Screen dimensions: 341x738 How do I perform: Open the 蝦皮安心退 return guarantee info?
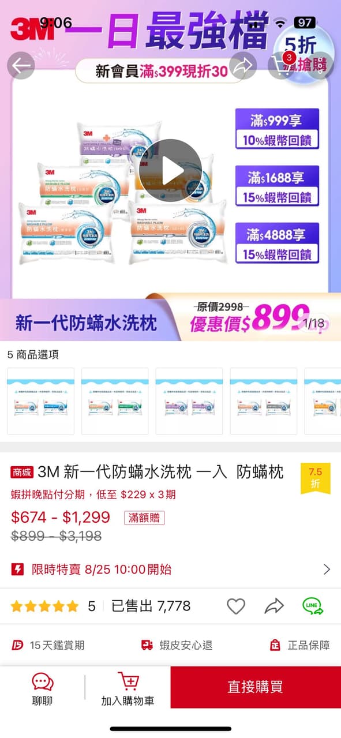tap(177, 645)
